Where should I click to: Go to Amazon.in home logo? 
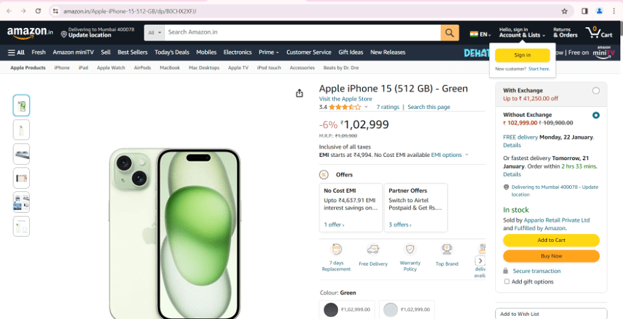point(31,33)
